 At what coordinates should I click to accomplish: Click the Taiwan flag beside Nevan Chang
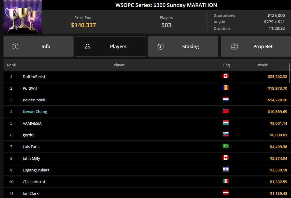coord(226,111)
